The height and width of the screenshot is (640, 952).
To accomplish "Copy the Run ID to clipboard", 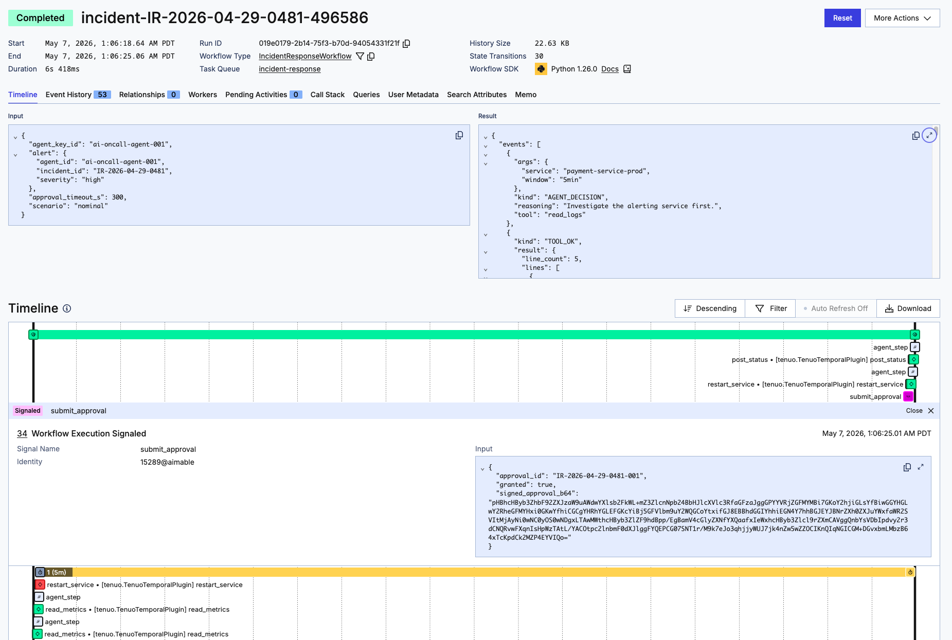I will 406,44.
